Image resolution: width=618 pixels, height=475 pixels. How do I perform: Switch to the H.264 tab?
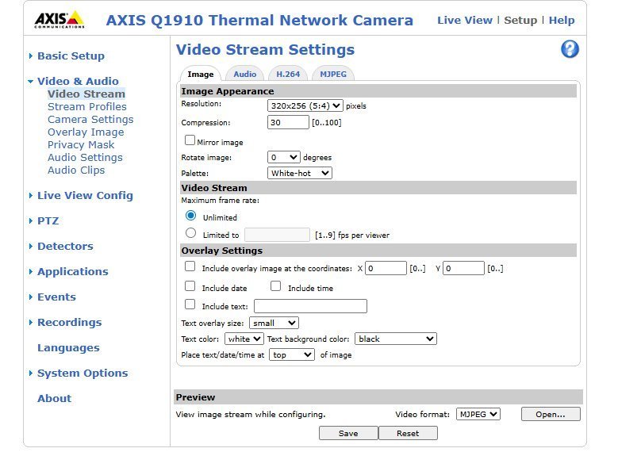pos(288,74)
